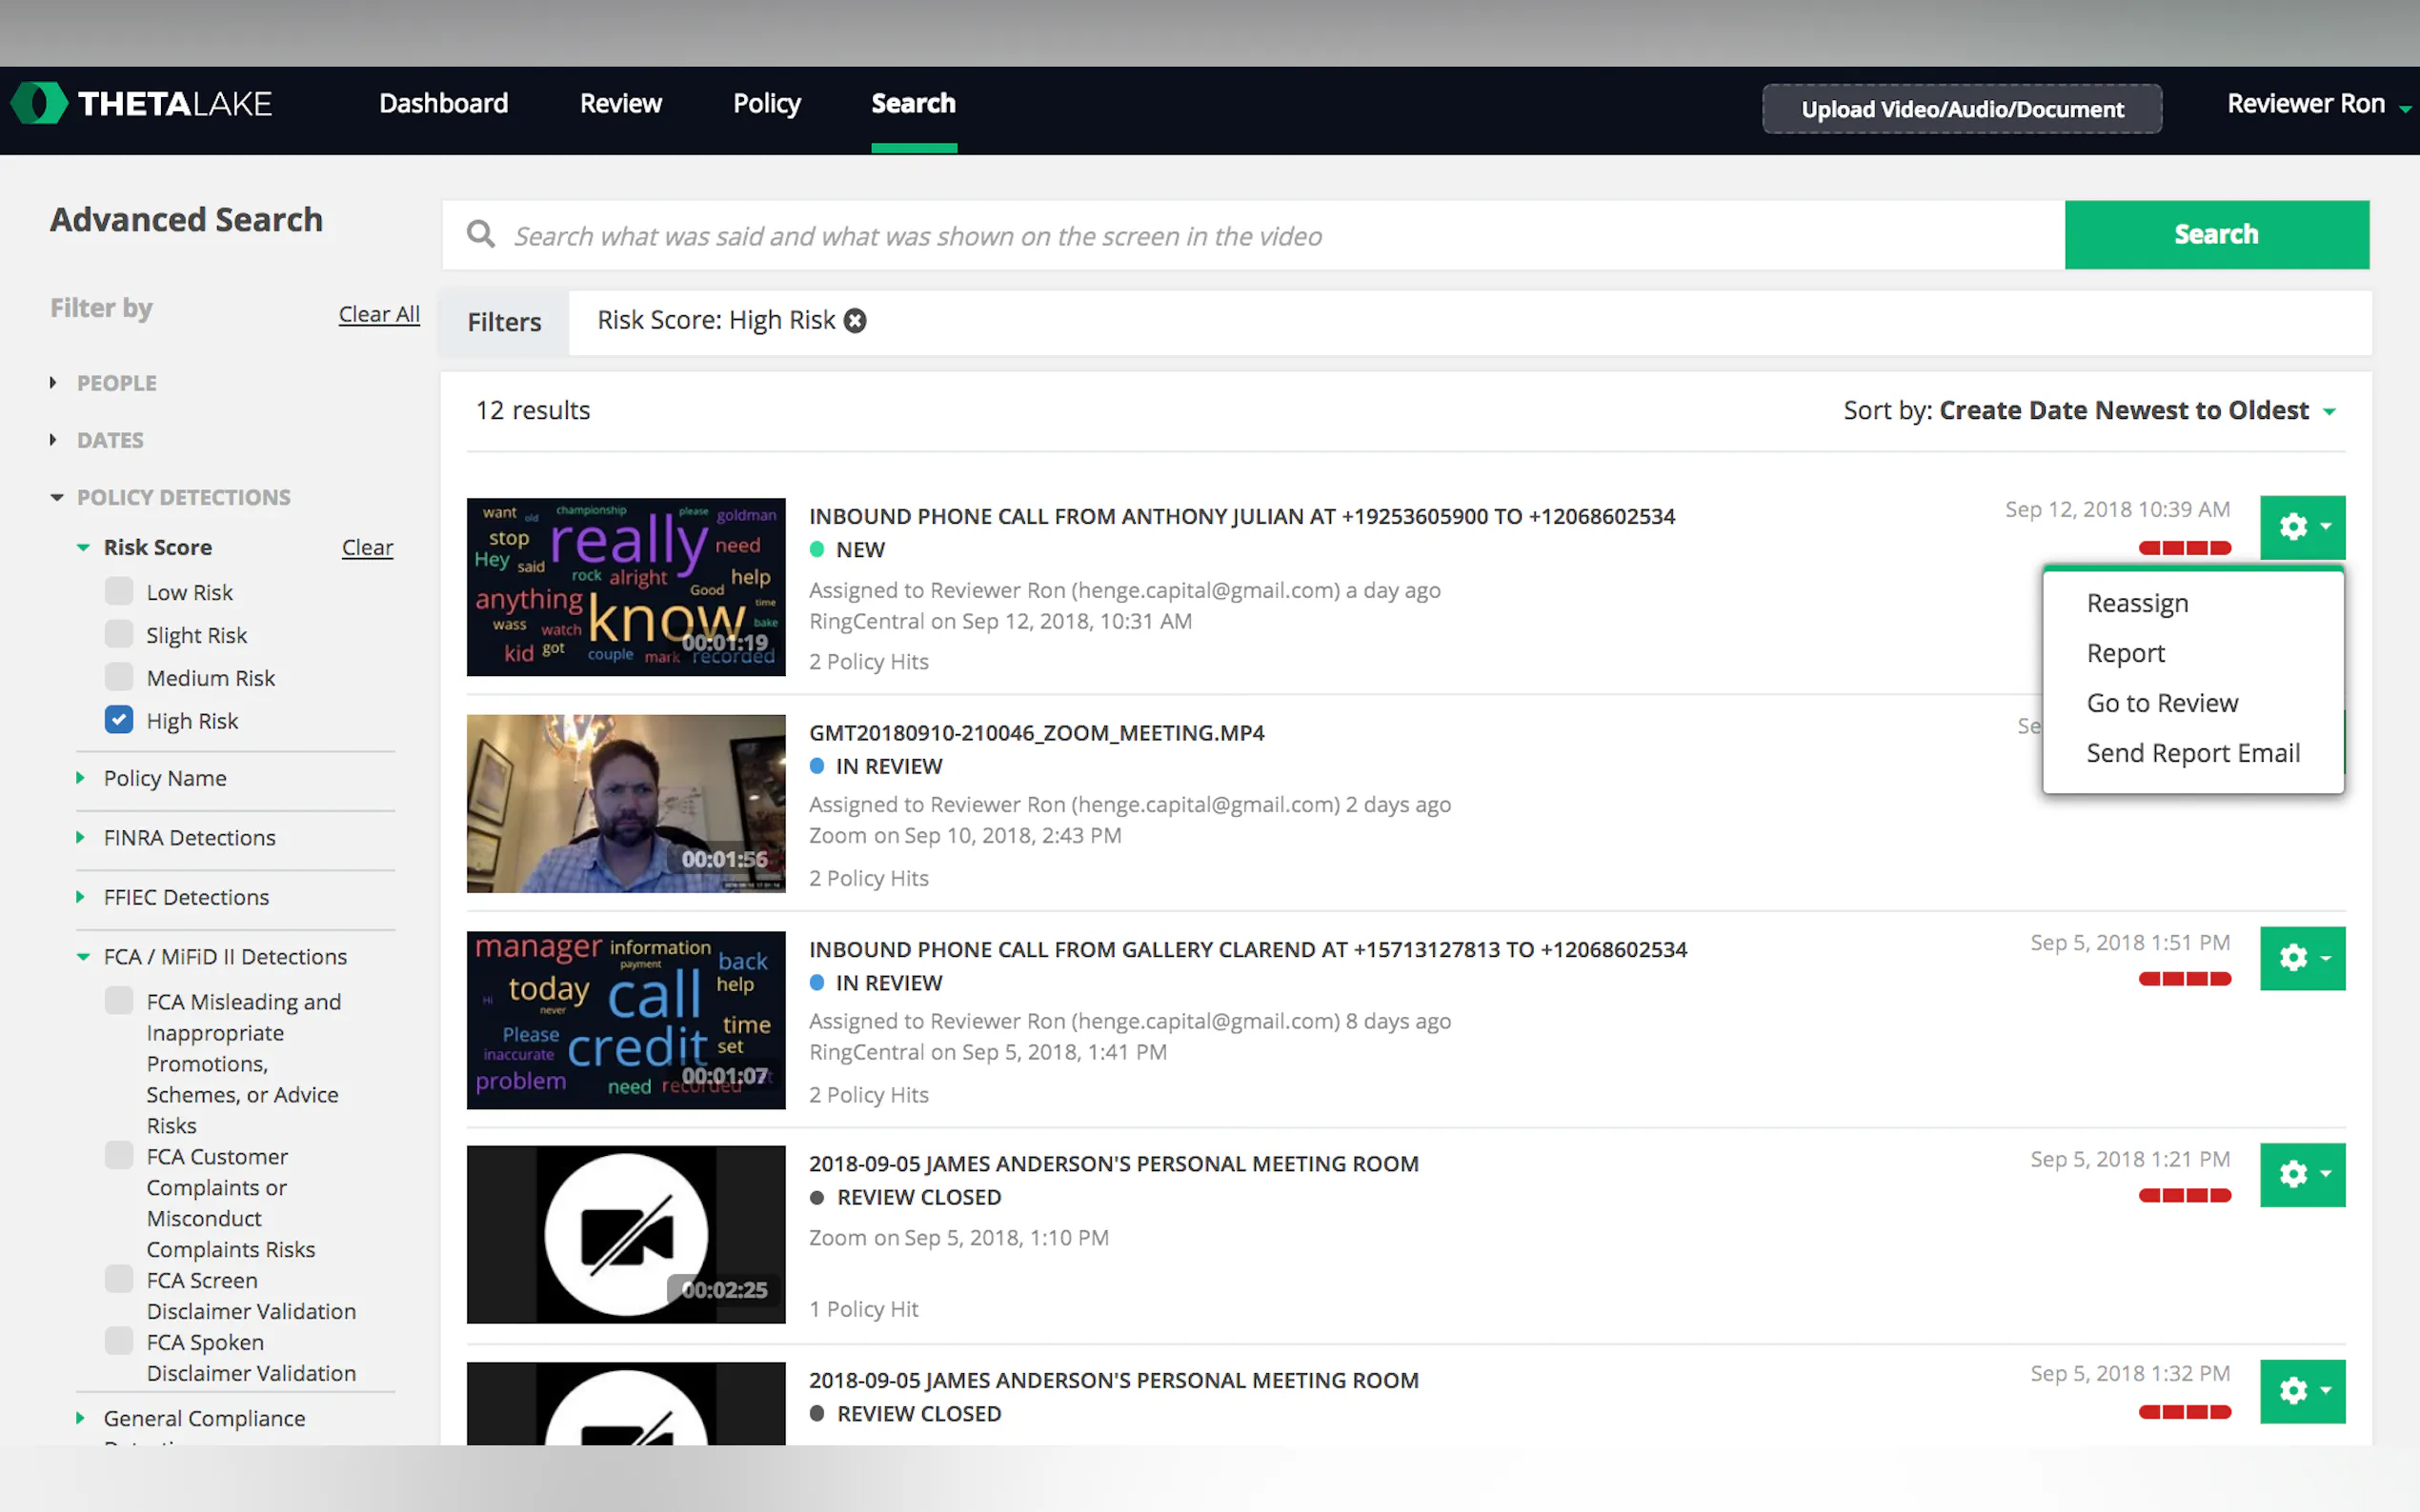The height and width of the screenshot is (1512, 2420).
Task: Go to the Dashboard tab
Action: 443,103
